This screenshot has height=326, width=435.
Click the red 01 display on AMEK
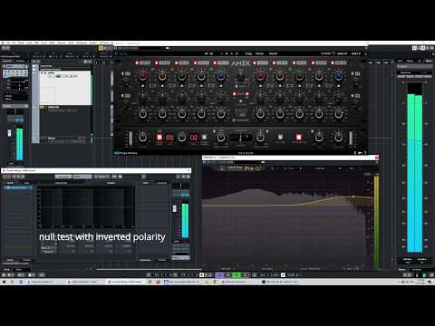click(x=169, y=138)
